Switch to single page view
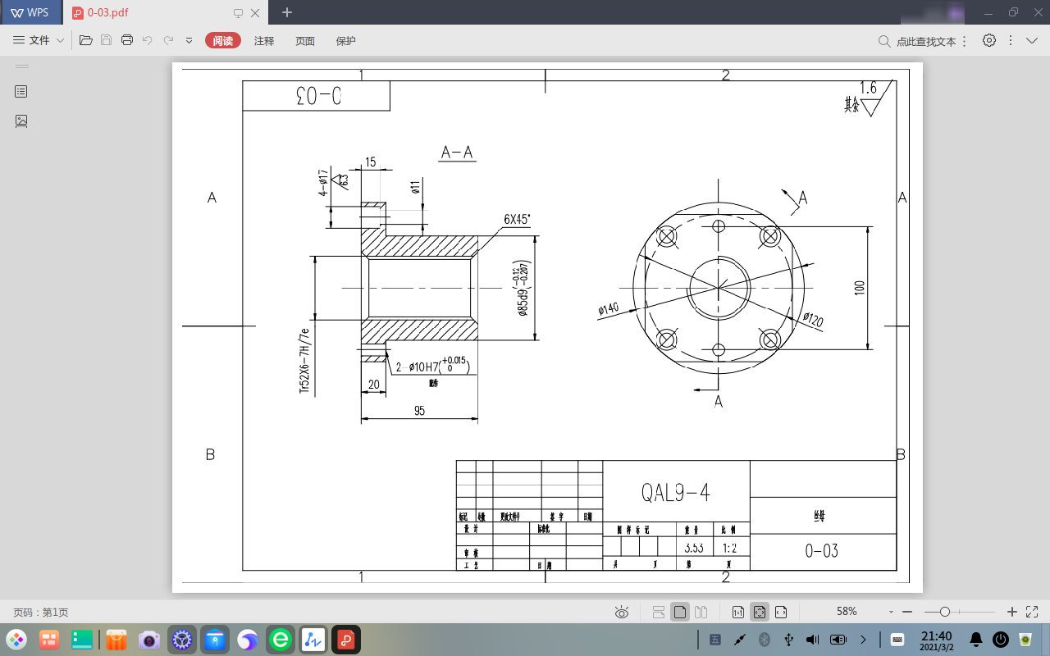 [x=679, y=612]
